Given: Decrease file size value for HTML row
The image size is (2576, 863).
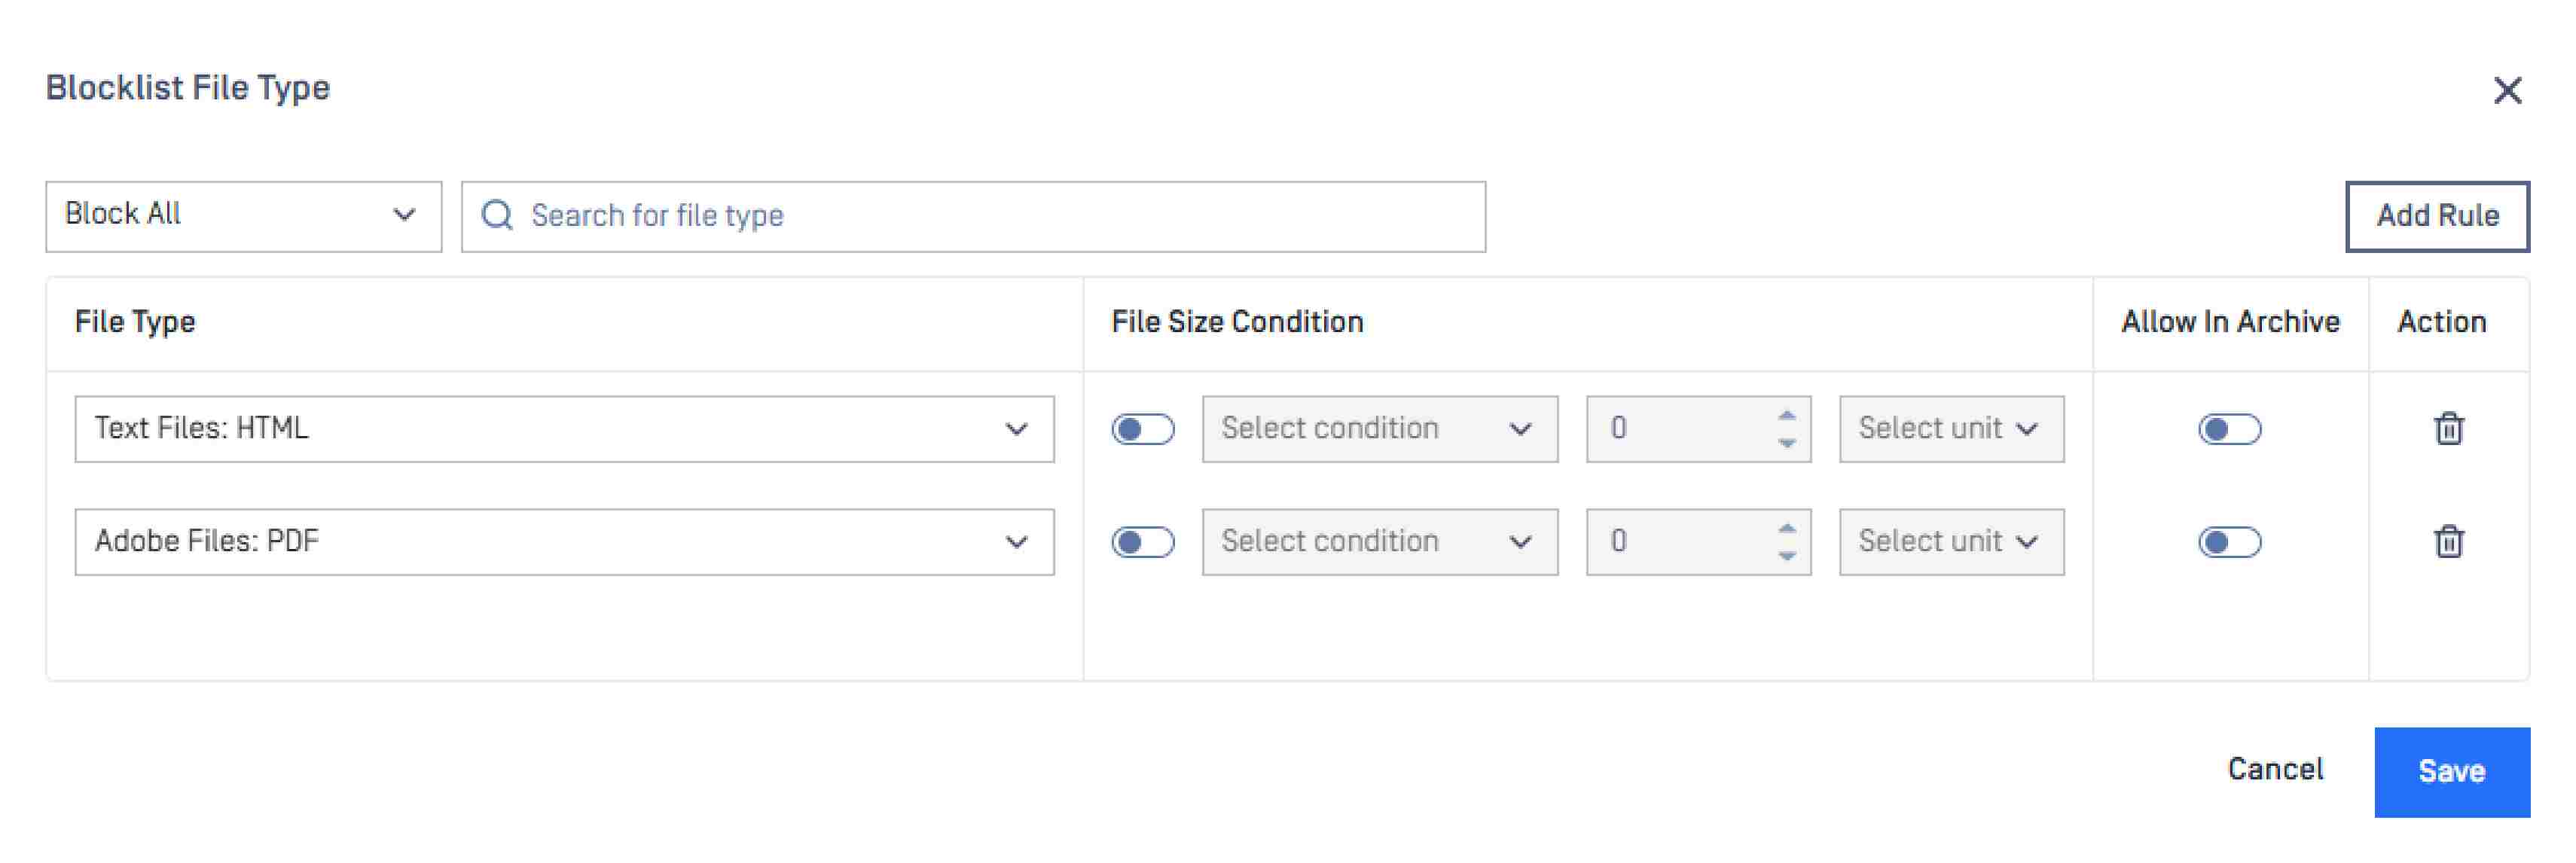Looking at the screenshot, I should tap(1786, 443).
